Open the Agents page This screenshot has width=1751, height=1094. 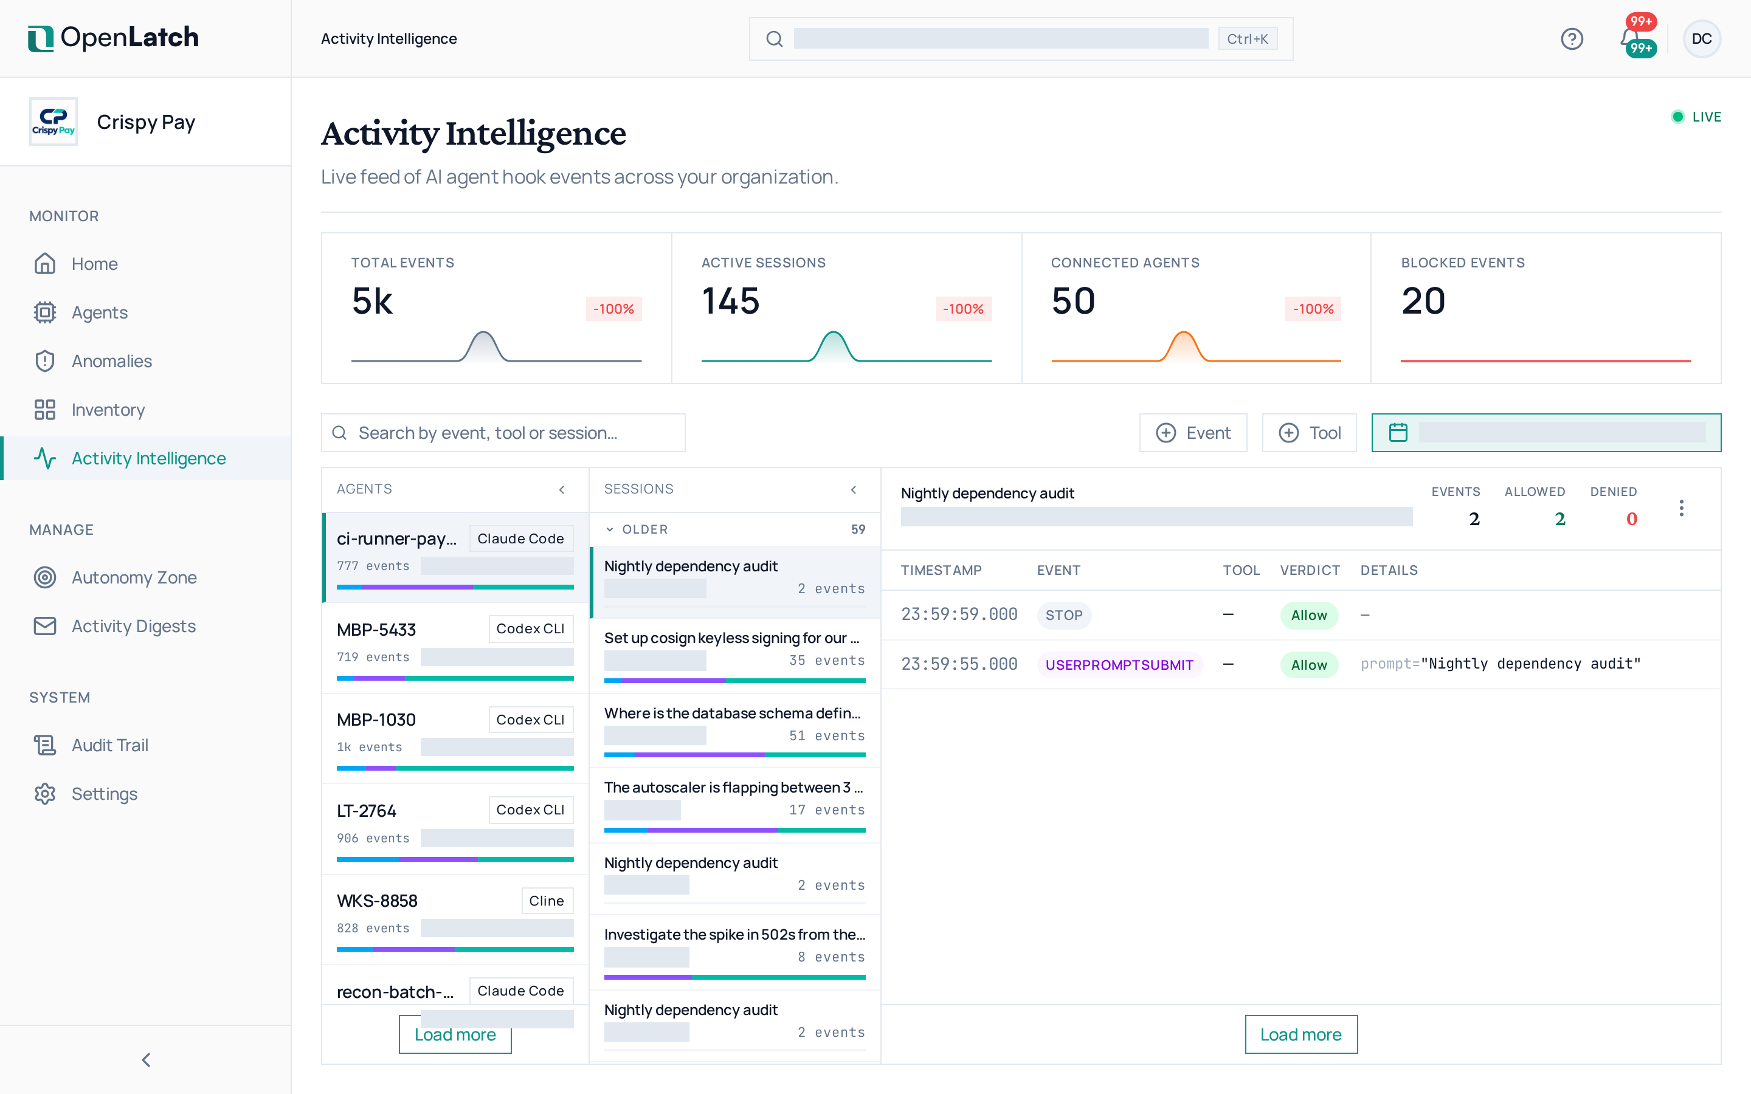145,312
